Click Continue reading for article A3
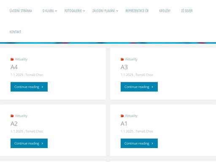Screen dimensions: 216x162 [139, 87]
